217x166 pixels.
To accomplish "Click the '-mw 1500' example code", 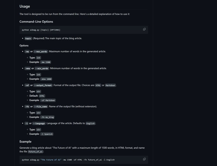I will click(x=46, y=62).
